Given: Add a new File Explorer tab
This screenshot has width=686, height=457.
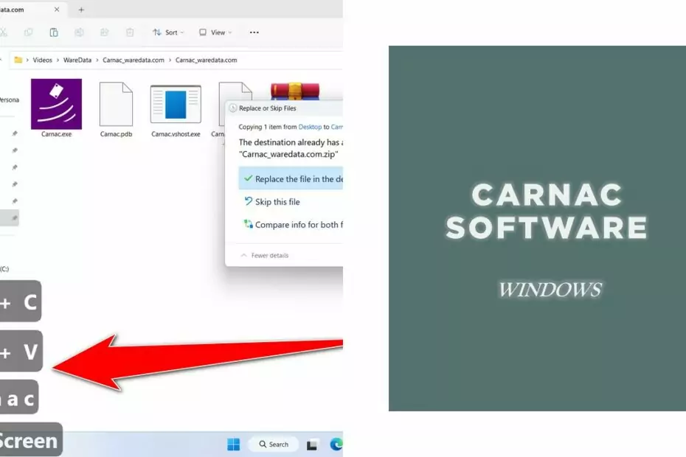Looking at the screenshot, I should (81, 10).
